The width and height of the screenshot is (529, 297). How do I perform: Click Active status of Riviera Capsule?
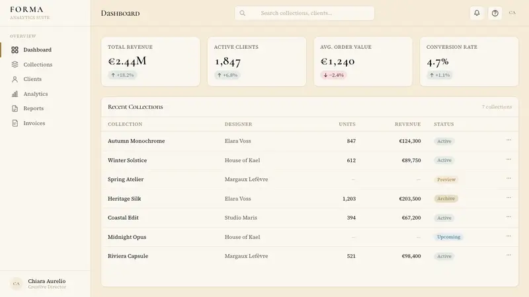coord(444,256)
